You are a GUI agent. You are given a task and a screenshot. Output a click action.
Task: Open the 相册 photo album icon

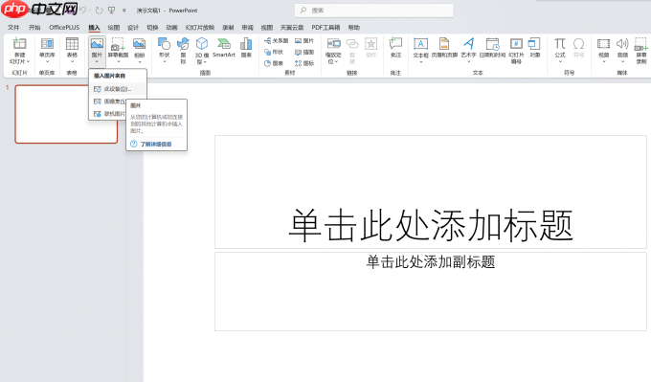(x=139, y=44)
